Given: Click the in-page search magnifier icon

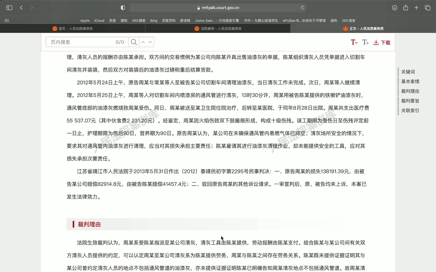Looking at the screenshot, I should [134, 42].
